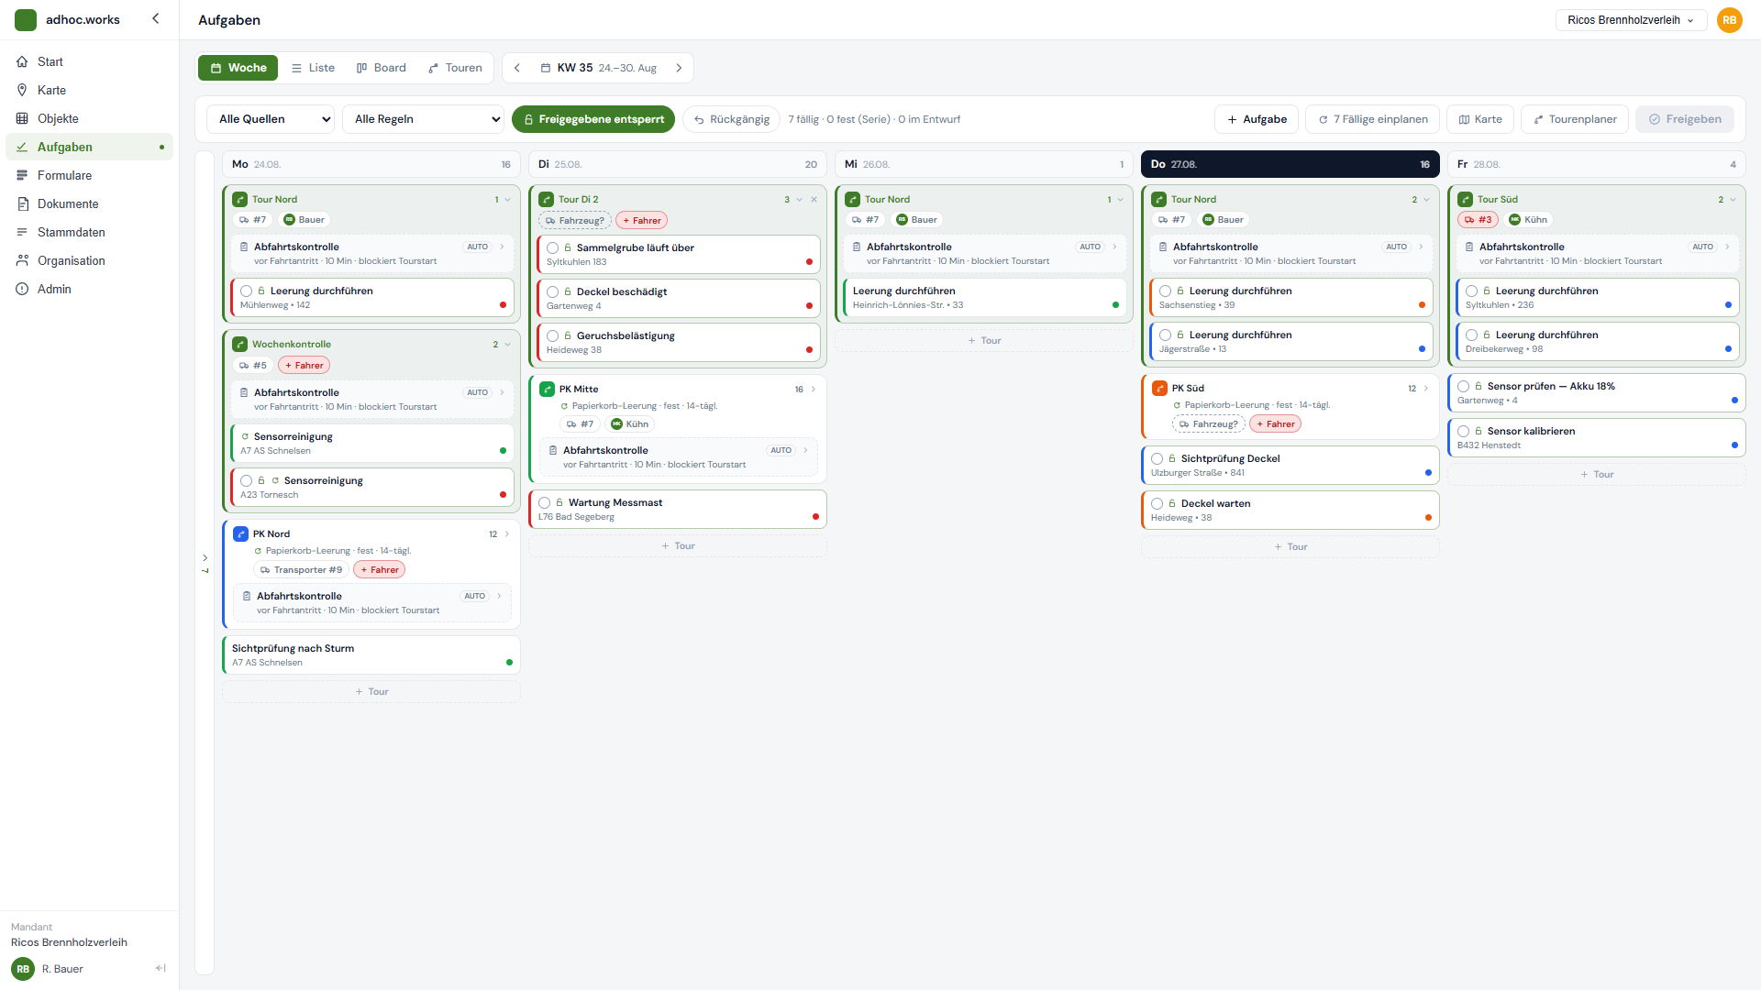Click the Wochenkontrolle green tour icon
The height and width of the screenshot is (990, 1761).
(239, 345)
